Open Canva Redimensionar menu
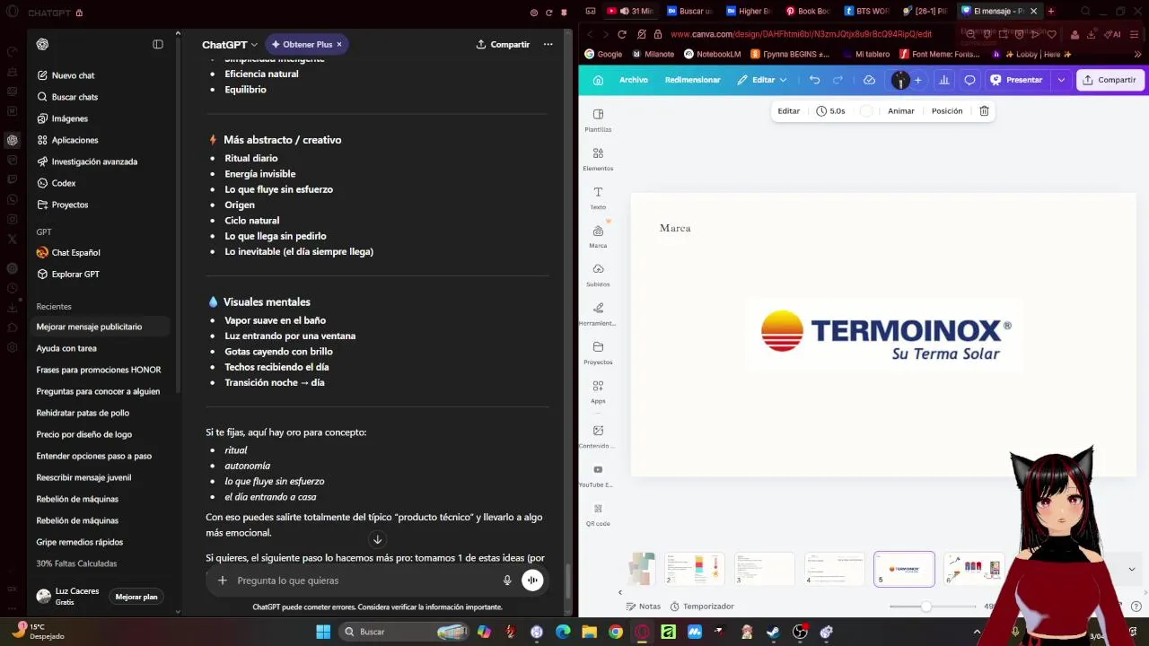The image size is (1149, 646). coord(693,80)
